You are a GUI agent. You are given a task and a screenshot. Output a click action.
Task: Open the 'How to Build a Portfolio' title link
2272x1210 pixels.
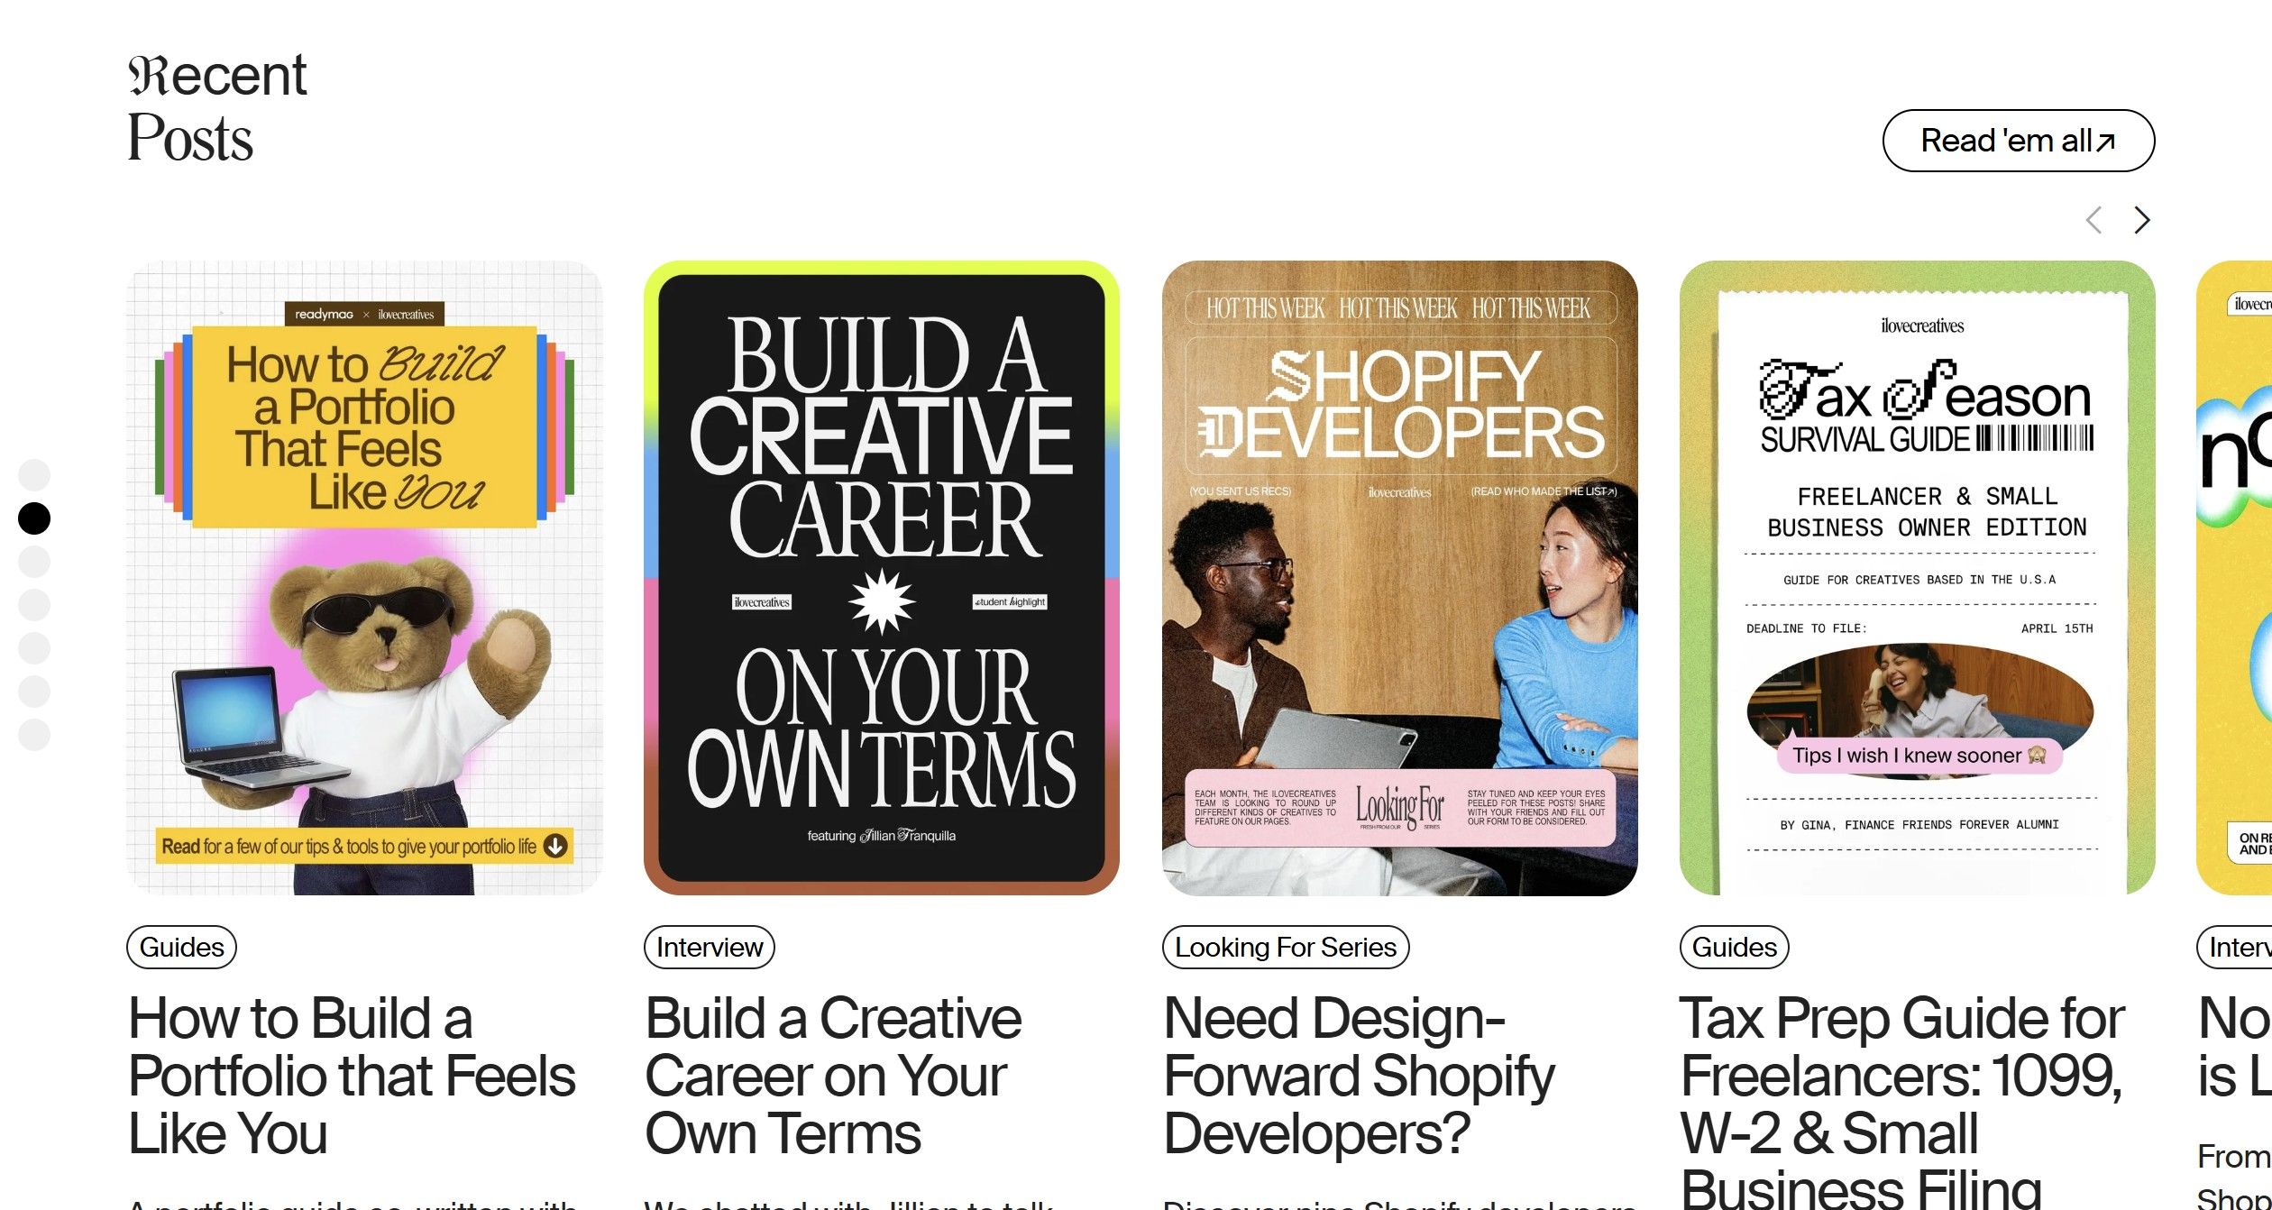point(352,1076)
